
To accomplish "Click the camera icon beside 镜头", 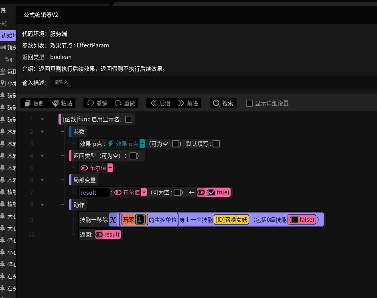I will (3, 47).
